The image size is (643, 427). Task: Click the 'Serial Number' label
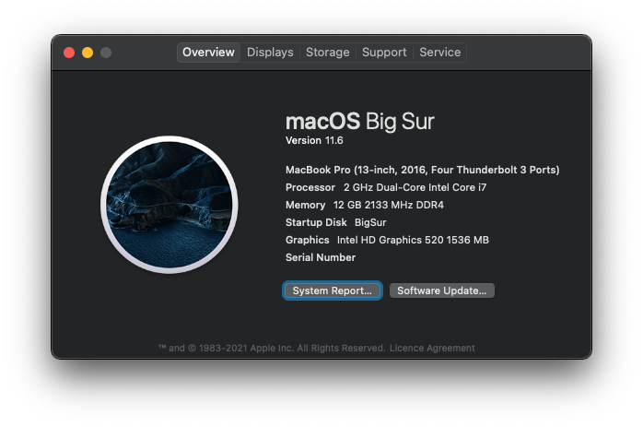pos(321,257)
